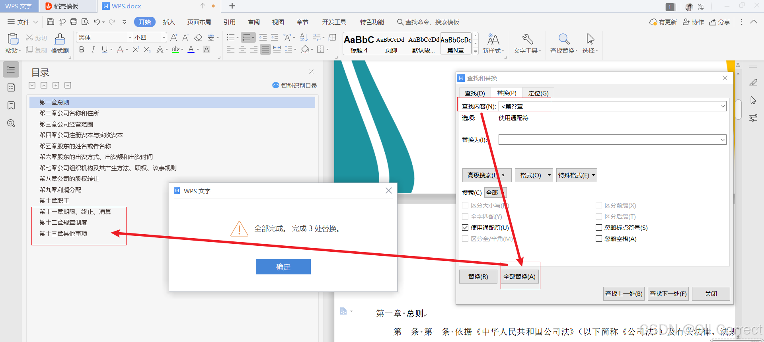The height and width of the screenshot is (342, 764).
Task: Switch to the 查找(D) tab
Action: coord(475,93)
